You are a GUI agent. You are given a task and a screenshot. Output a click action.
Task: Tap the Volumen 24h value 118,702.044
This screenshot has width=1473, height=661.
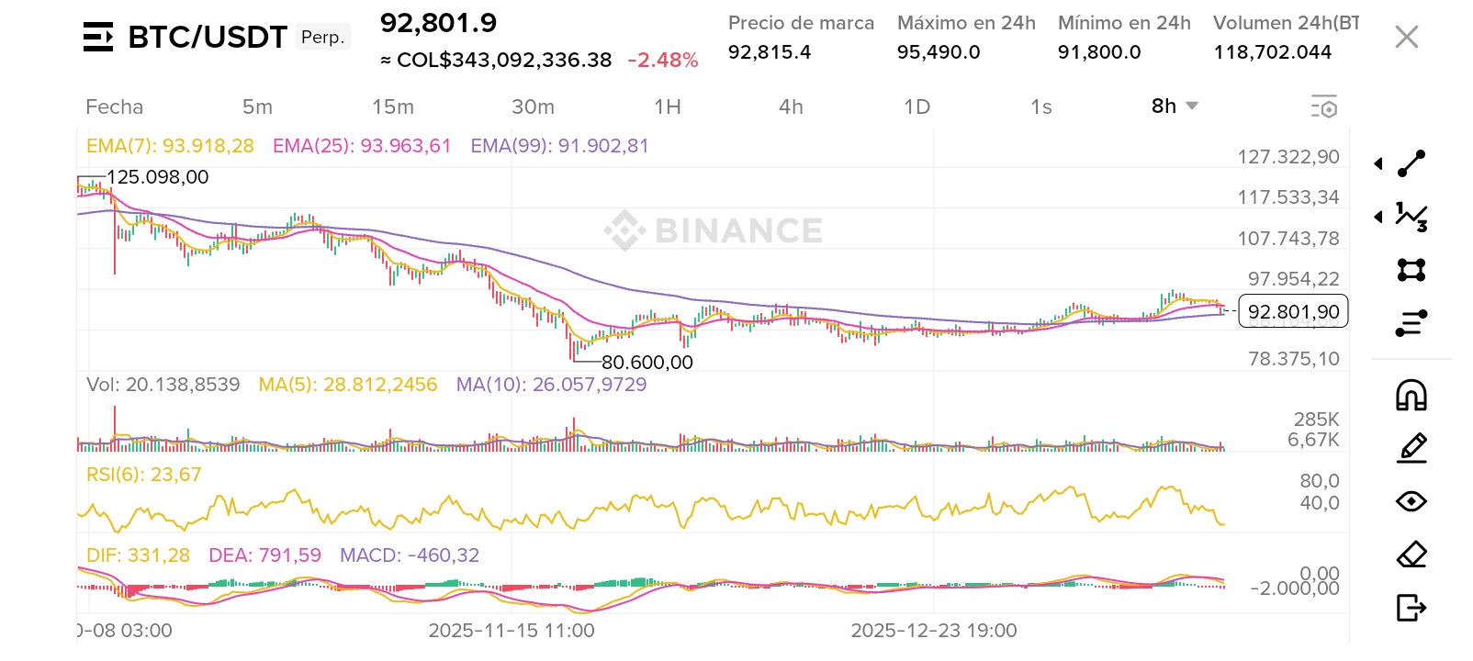[1273, 52]
